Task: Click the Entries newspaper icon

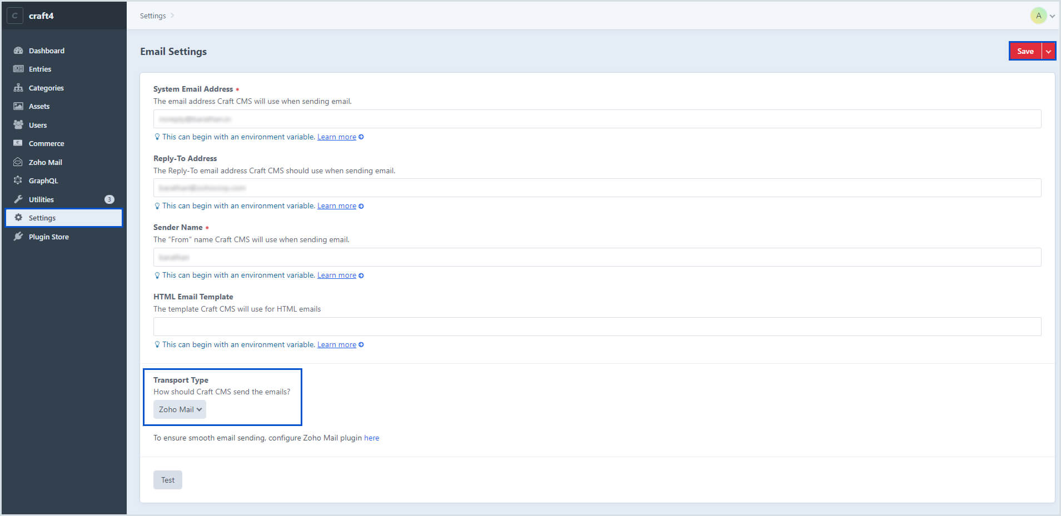Action: 18,69
